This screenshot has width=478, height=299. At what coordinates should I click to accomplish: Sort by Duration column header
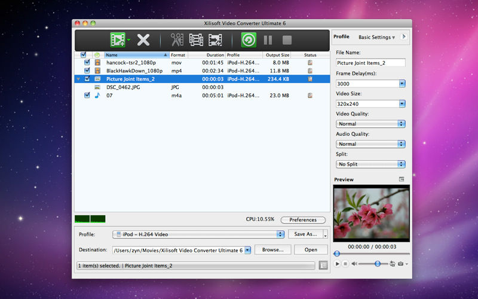[x=206, y=55]
